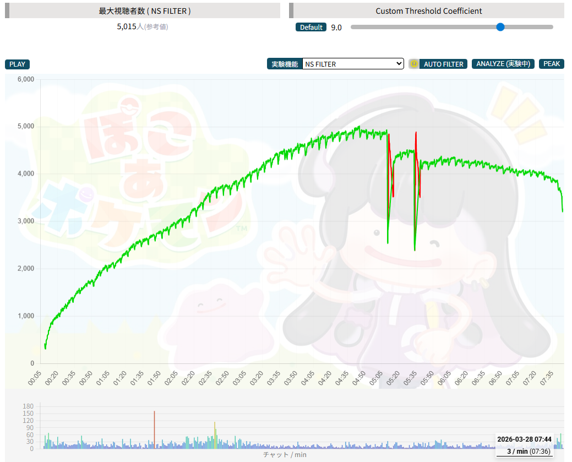Adjust the Custom Threshold Coefficient slider handle
The width and height of the screenshot is (572, 462).
point(500,27)
